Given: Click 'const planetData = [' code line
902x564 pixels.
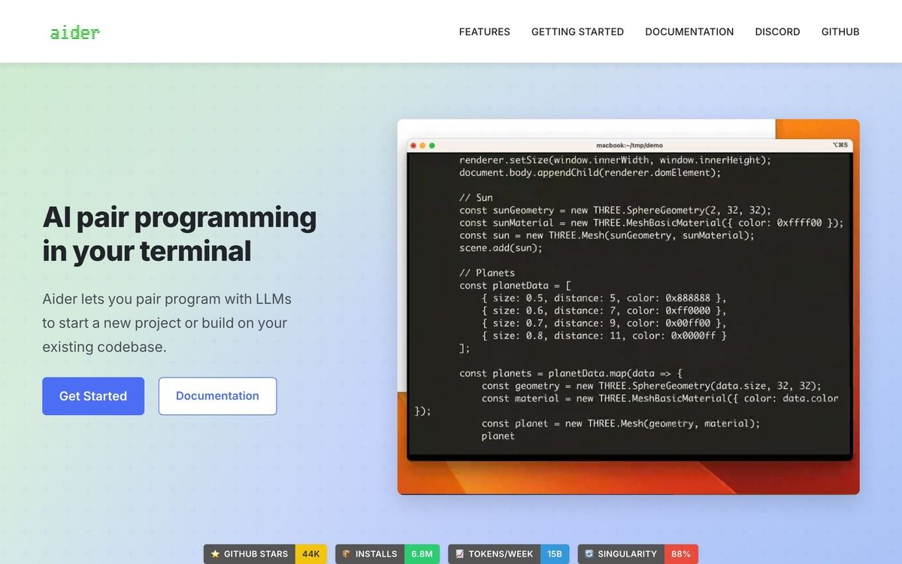Looking at the screenshot, I should [516, 286].
